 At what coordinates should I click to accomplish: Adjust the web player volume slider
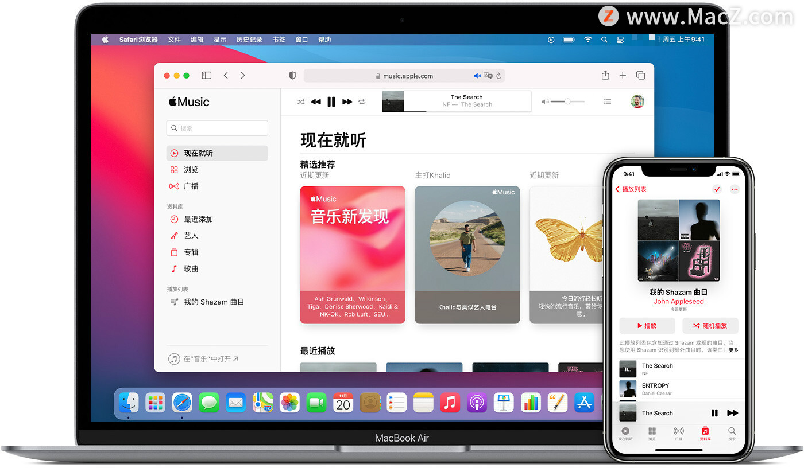coord(567,102)
